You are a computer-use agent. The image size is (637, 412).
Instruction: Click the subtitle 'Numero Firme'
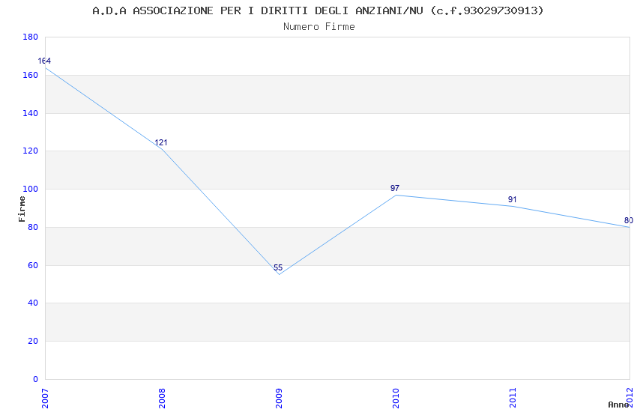319,26
